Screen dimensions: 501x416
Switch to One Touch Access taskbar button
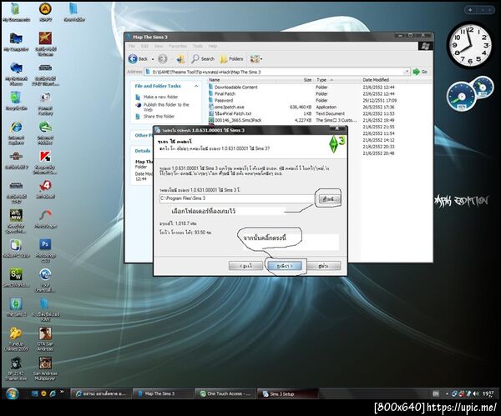(x=225, y=393)
